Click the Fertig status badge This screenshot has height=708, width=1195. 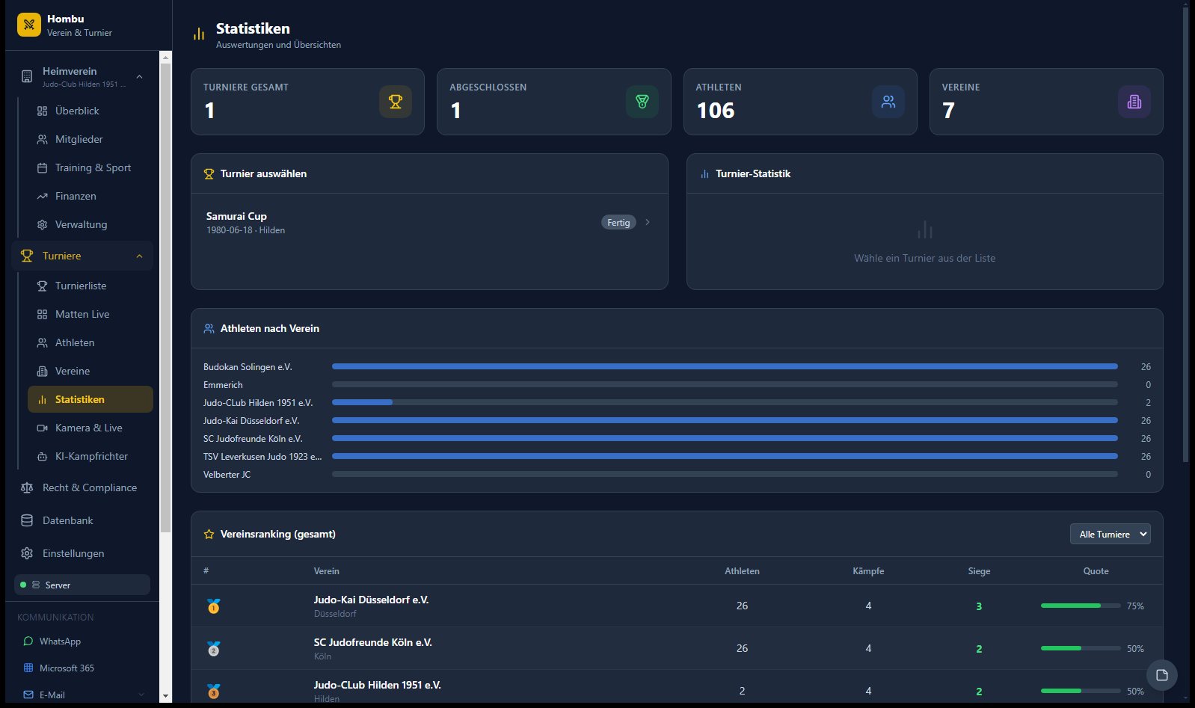[618, 222]
